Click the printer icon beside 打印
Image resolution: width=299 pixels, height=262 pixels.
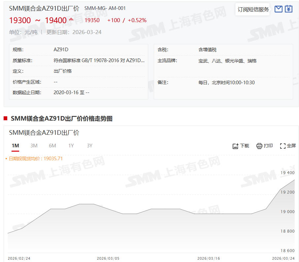[259, 146]
